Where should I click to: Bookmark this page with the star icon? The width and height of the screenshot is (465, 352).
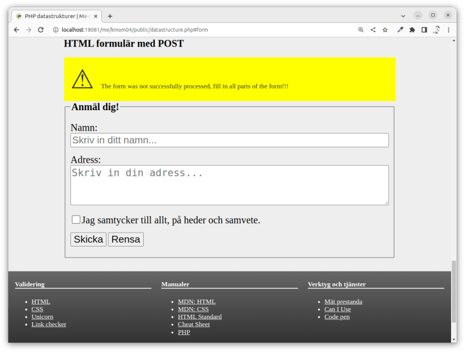click(385, 30)
